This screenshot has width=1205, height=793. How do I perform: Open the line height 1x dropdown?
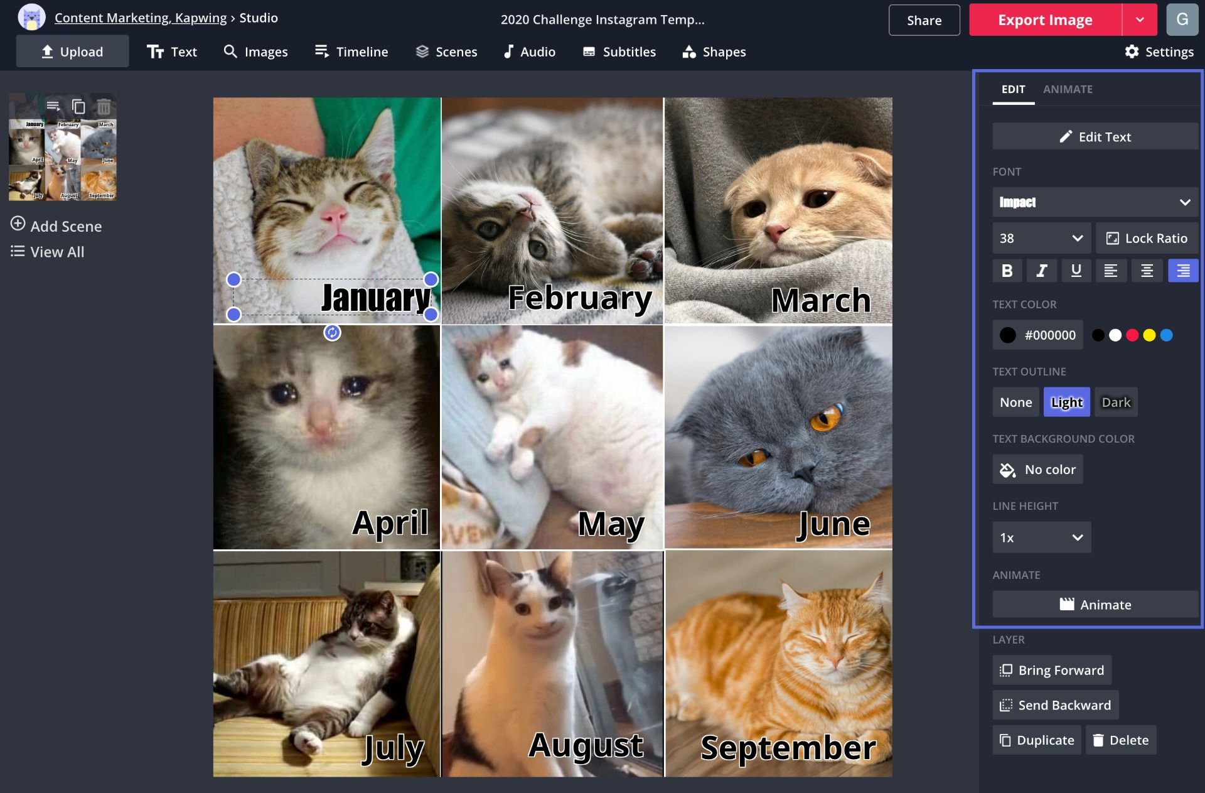tap(1041, 538)
